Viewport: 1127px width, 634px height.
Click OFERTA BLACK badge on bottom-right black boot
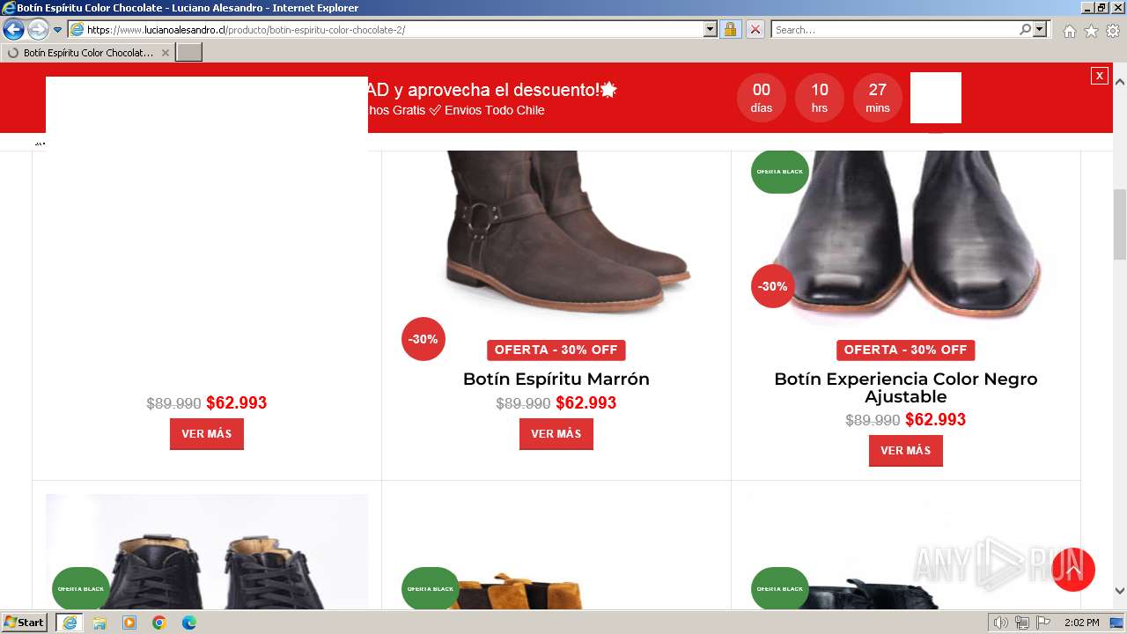(780, 588)
